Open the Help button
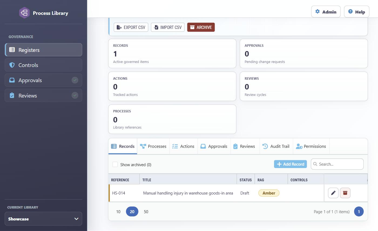The image size is (378, 231). point(357,12)
